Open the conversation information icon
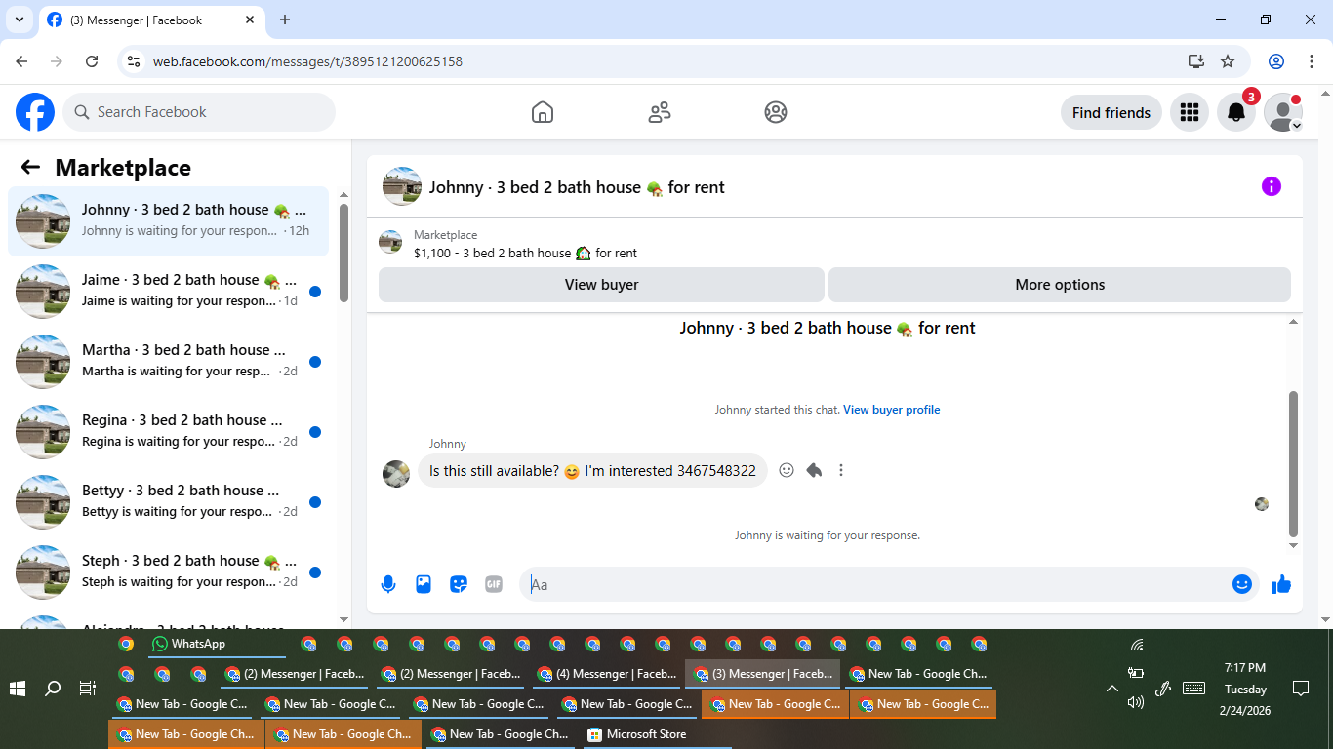 pos(1271,186)
